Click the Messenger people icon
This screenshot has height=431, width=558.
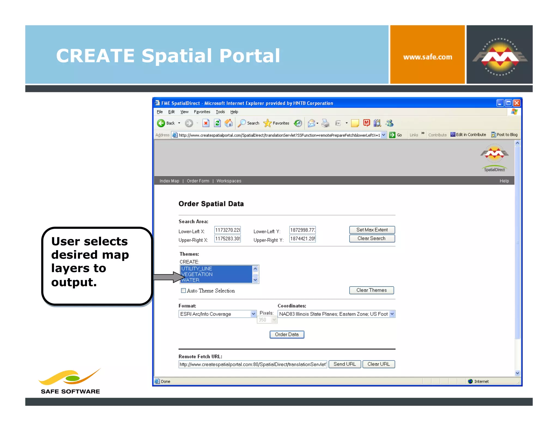point(389,123)
